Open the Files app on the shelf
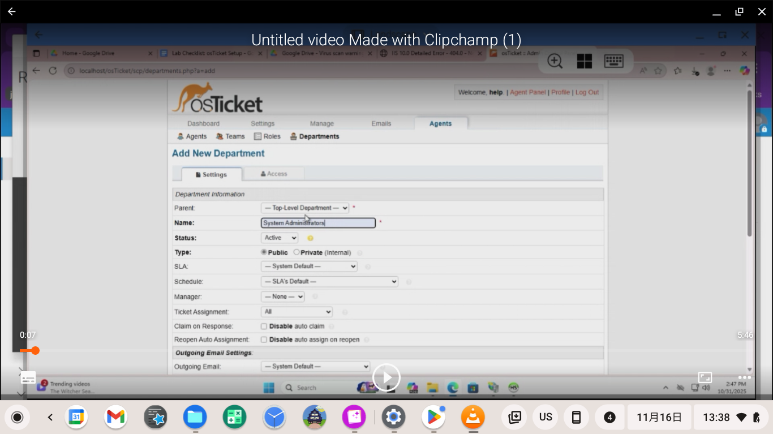The image size is (773, 434). click(195, 418)
